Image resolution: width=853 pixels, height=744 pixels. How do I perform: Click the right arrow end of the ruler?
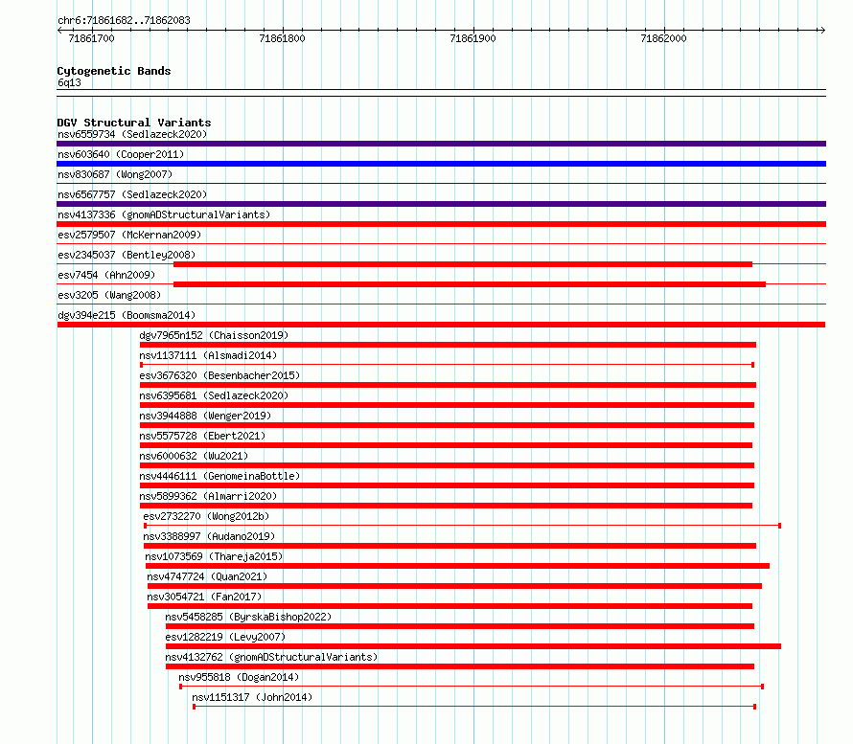(x=822, y=30)
